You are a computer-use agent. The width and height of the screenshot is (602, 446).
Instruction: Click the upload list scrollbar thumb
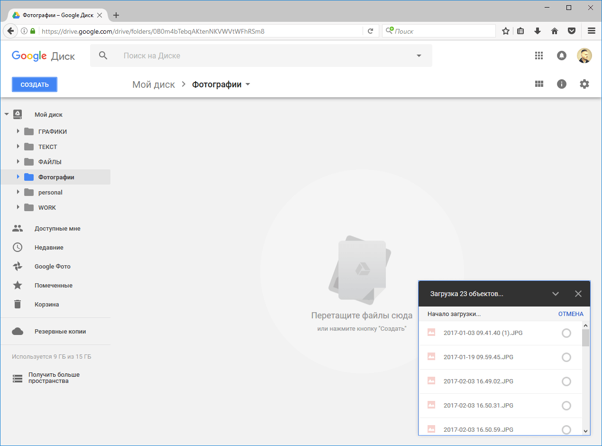click(586, 338)
